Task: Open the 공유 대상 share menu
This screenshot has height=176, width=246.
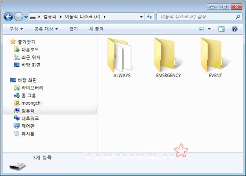Action: 46,29
